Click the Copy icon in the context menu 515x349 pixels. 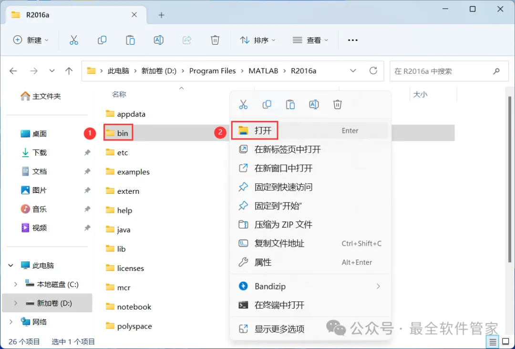267,105
